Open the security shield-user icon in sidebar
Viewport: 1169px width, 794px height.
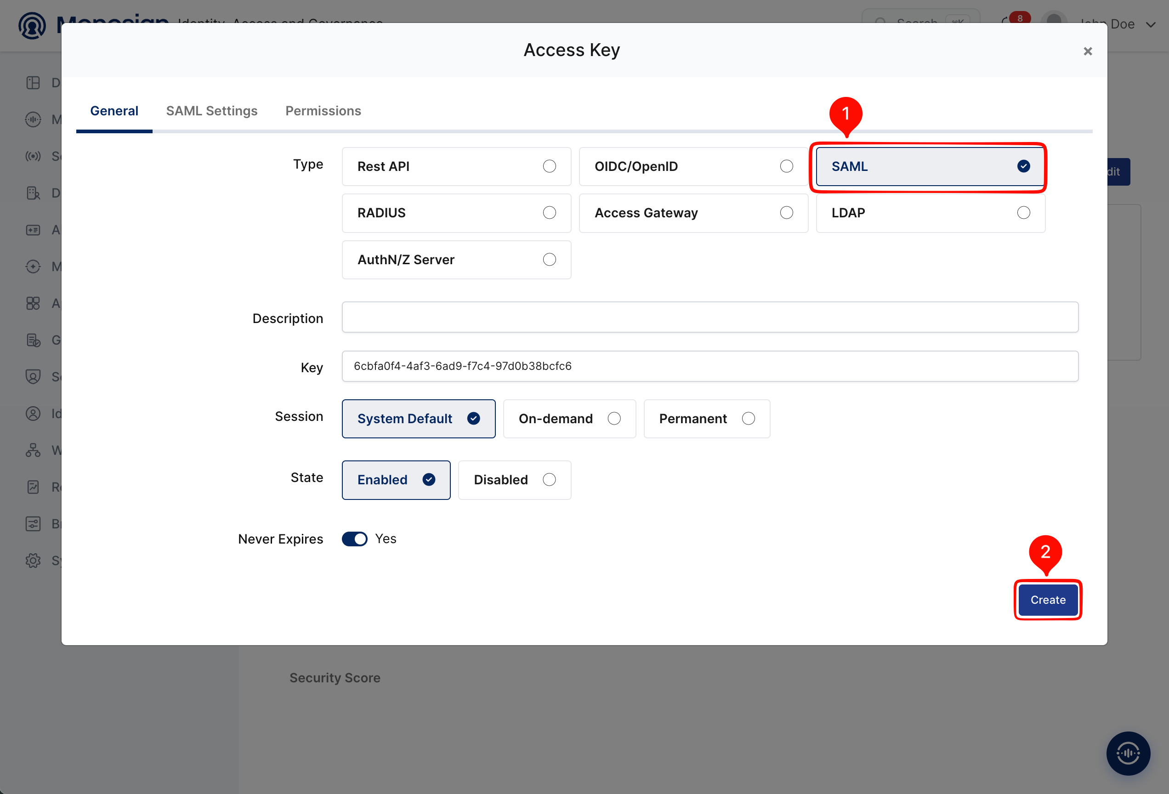(33, 377)
